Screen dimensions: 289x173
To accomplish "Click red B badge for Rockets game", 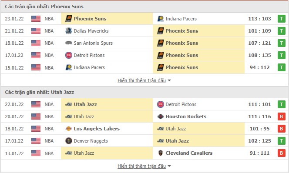I will [282, 116].
